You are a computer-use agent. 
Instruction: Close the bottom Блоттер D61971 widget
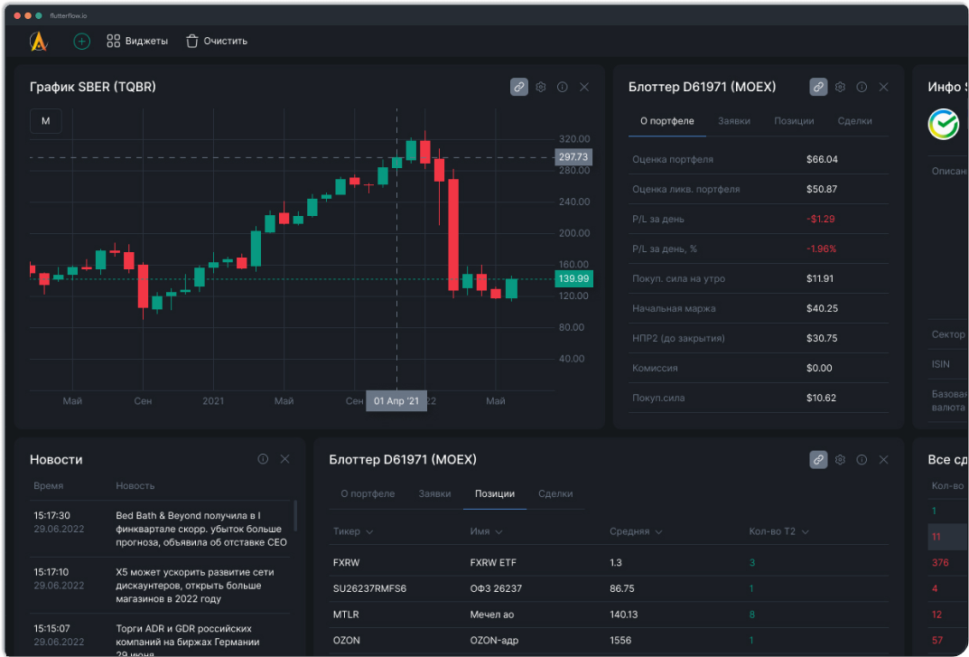(884, 460)
